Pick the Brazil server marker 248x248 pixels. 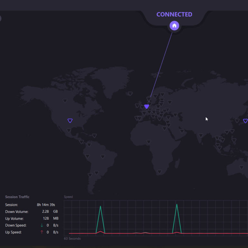103,157
